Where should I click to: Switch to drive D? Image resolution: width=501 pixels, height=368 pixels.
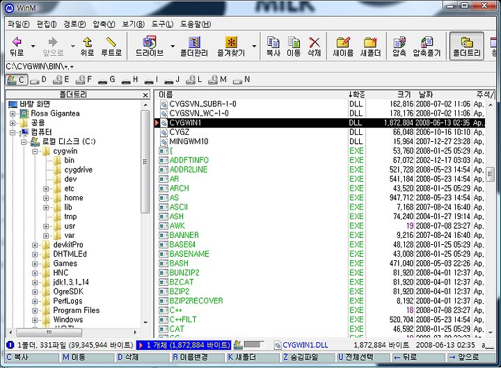(39, 79)
